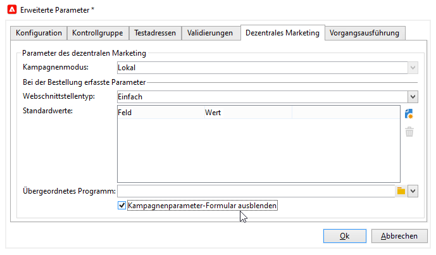Click the empty Standardwerte list area

point(258,151)
